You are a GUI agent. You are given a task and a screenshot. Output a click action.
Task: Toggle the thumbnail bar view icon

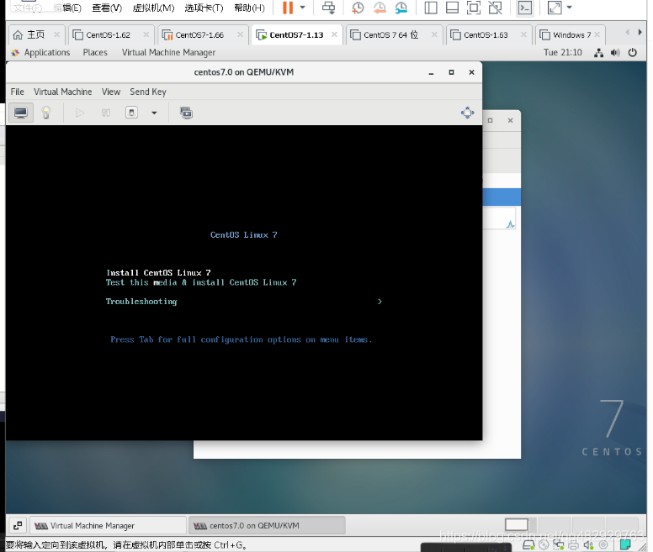tap(452, 8)
